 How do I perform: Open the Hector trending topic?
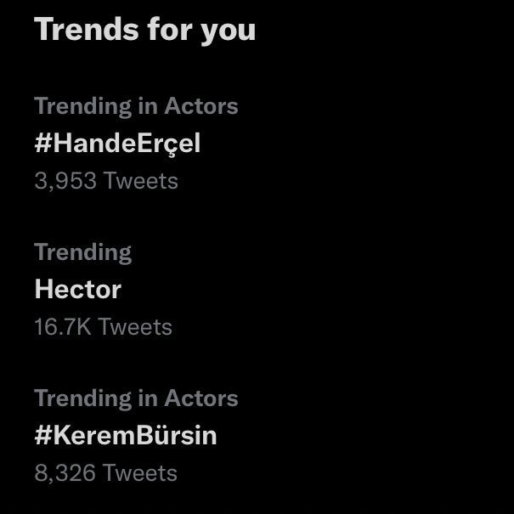coord(78,290)
